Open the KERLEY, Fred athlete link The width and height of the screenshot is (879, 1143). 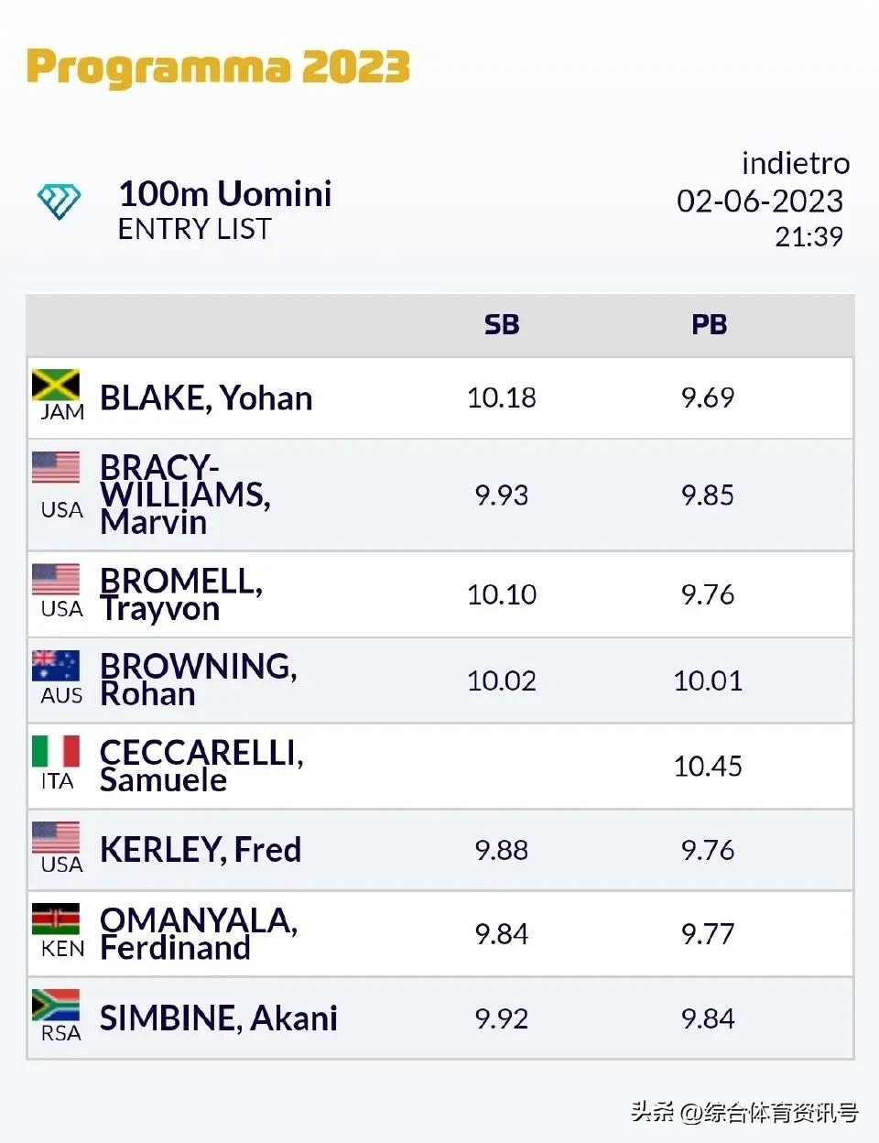coord(201,850)
